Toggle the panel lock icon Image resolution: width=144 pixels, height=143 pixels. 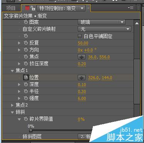(x=33, y=8)
